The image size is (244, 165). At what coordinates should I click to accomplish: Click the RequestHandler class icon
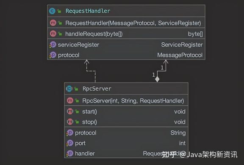coord(52,11)
